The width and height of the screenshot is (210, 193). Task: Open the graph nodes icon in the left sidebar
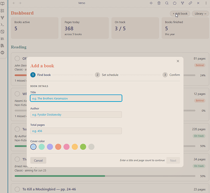click(2, 17)
